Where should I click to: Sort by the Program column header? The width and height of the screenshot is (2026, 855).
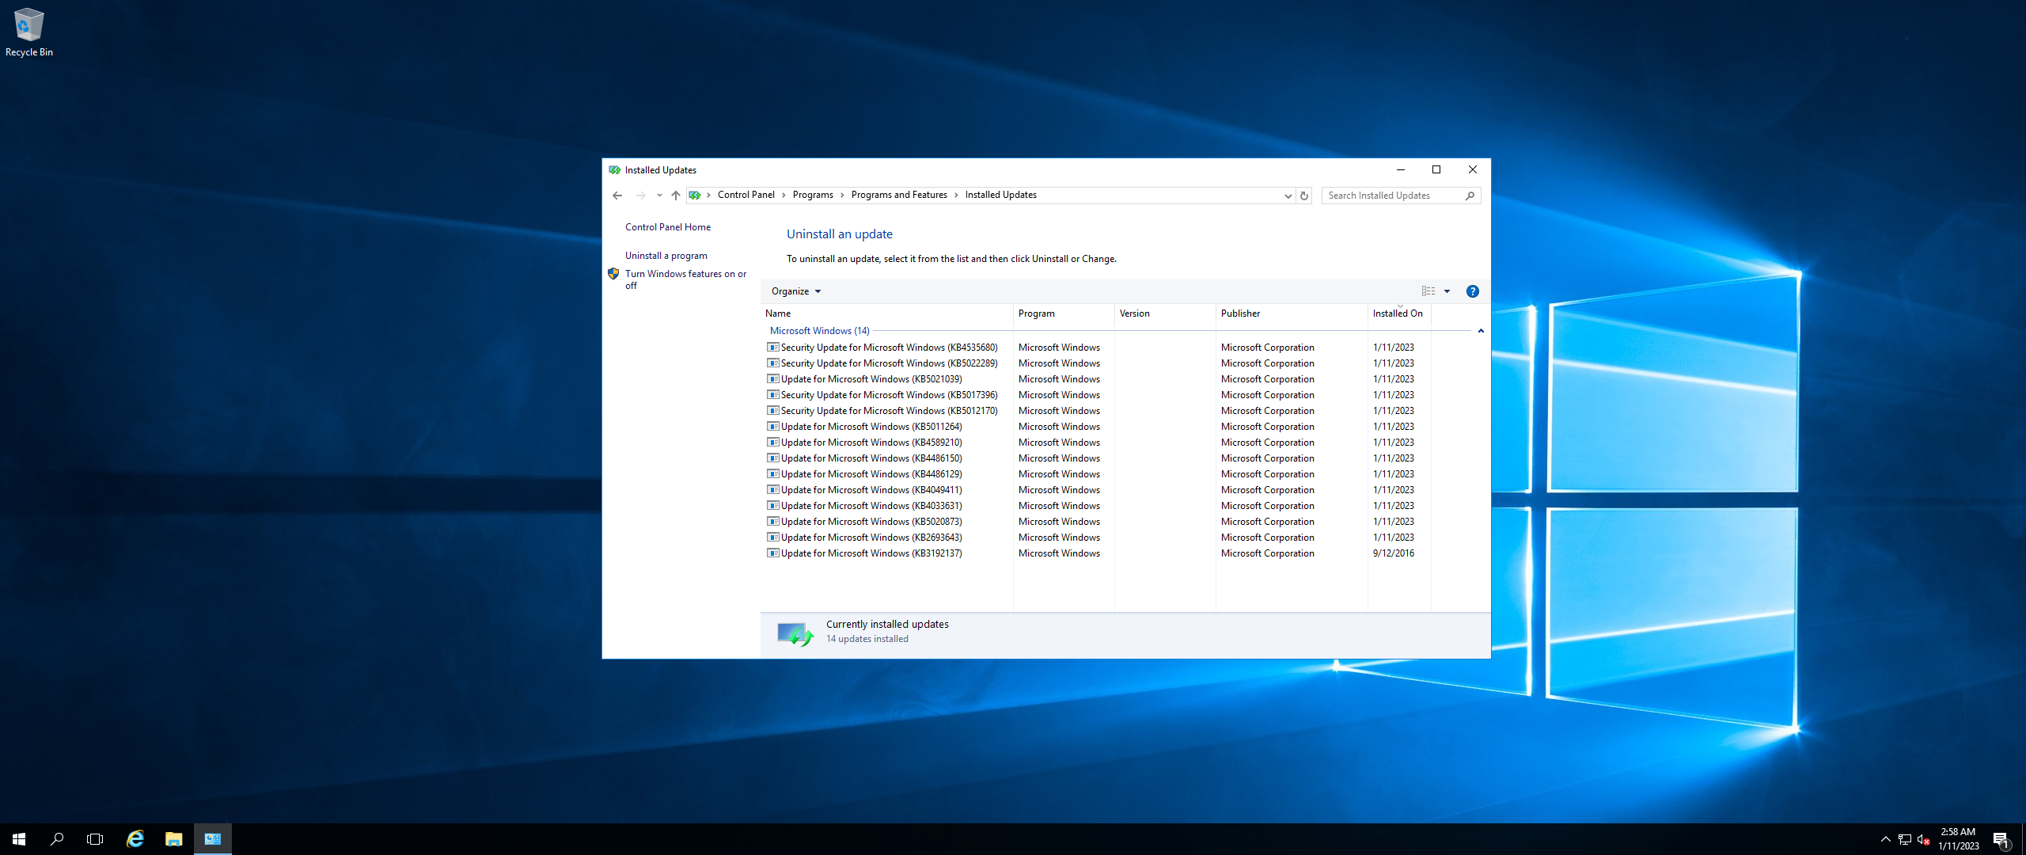[x=1064, y=313]
